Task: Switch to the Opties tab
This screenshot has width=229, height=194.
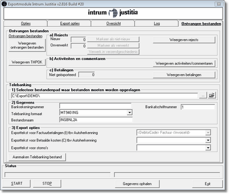Action: click(26, 23)
